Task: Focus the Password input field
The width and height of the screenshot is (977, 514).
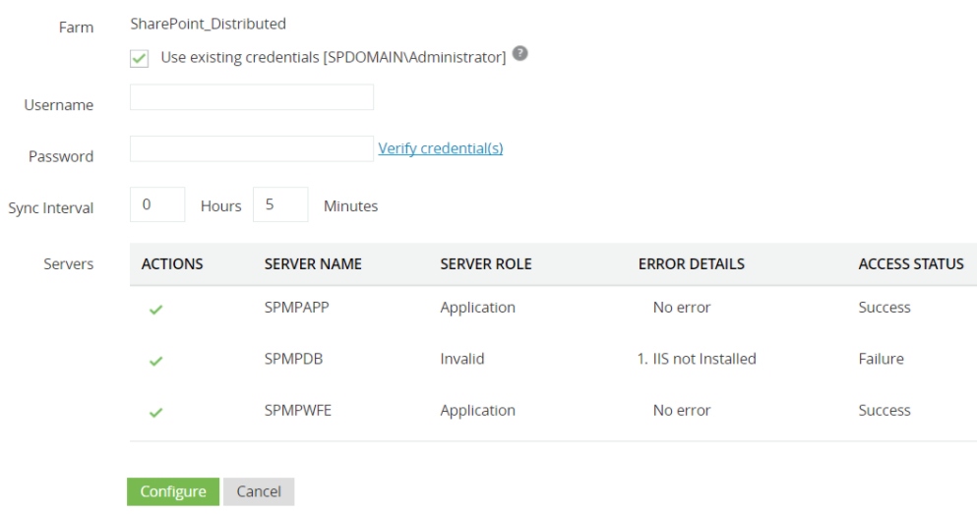Action: point(252,148)
